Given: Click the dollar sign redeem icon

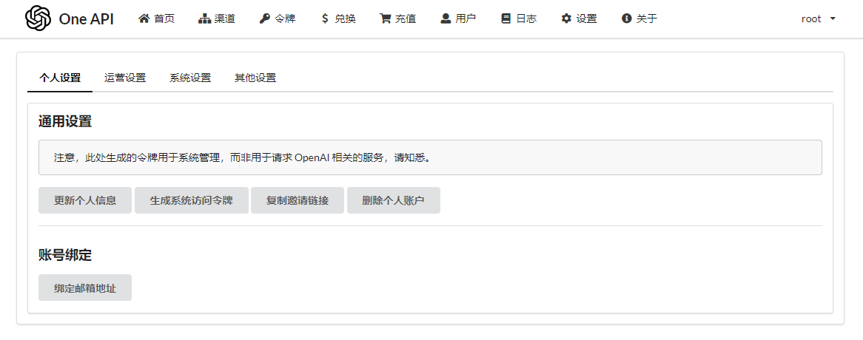Looking at the screenshot, I should (x=325, y=18).
